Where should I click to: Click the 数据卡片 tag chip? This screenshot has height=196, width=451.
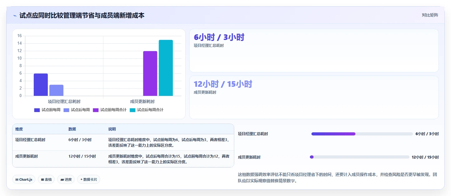click(89, 179)
